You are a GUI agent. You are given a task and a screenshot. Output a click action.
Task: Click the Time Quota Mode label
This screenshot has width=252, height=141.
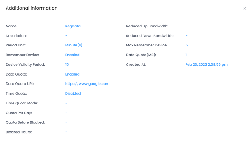[22, 103]
